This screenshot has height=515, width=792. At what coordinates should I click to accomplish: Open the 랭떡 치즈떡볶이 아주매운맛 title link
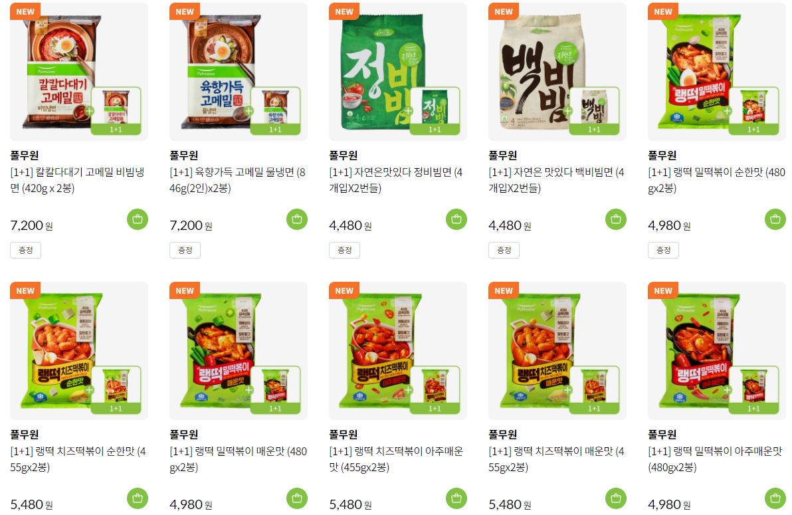(396, 459)
